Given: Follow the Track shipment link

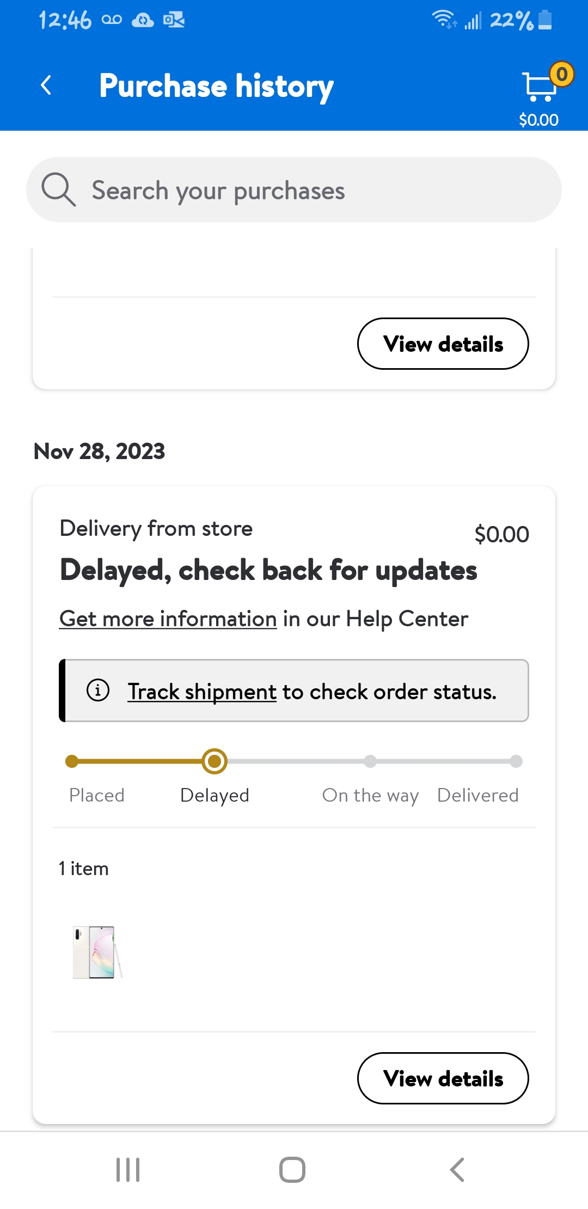Looking at the screenshot, I should (x=202, y=692).
